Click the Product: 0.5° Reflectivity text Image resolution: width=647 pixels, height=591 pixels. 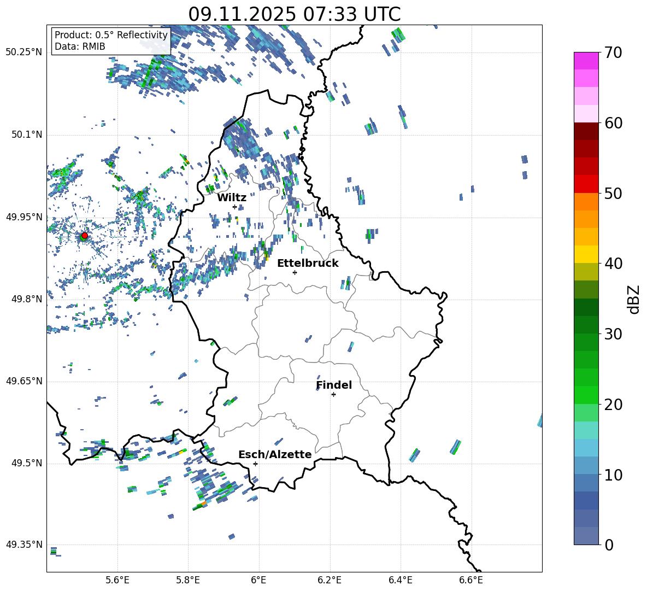pyautogui.click(x=111, y=35)
